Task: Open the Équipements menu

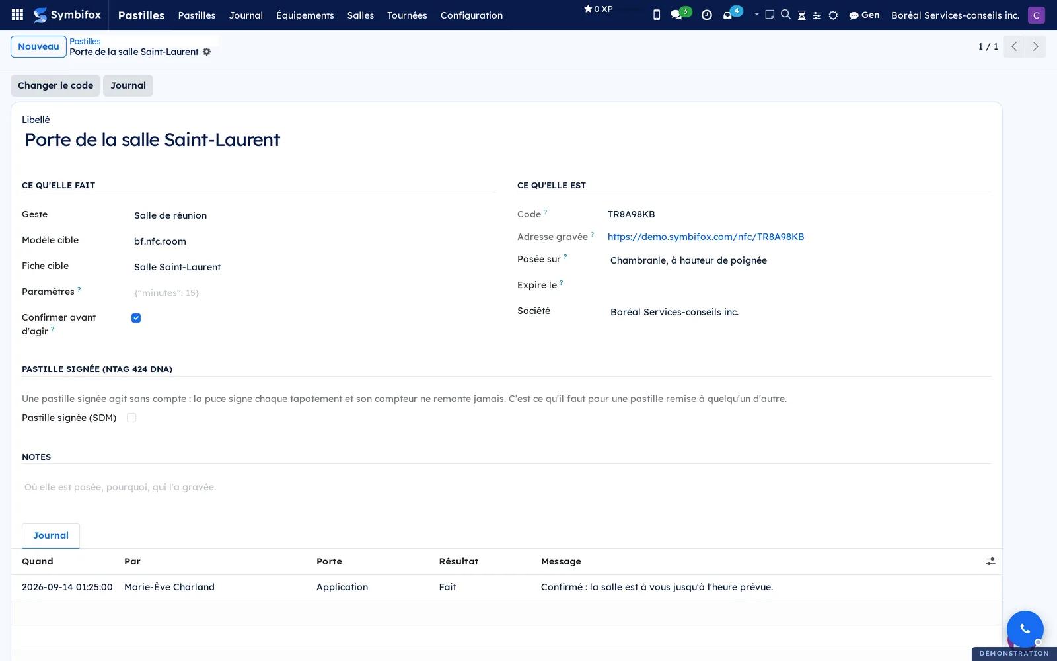Action: pyautogui.click(x=305, y=15)
